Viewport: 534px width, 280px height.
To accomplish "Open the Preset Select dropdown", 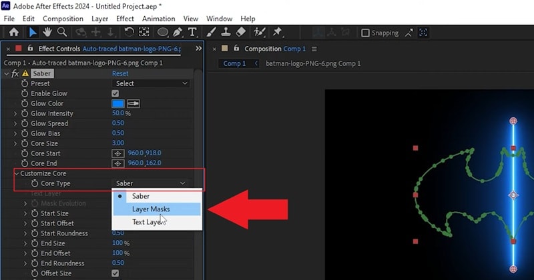I will [151, 83].
